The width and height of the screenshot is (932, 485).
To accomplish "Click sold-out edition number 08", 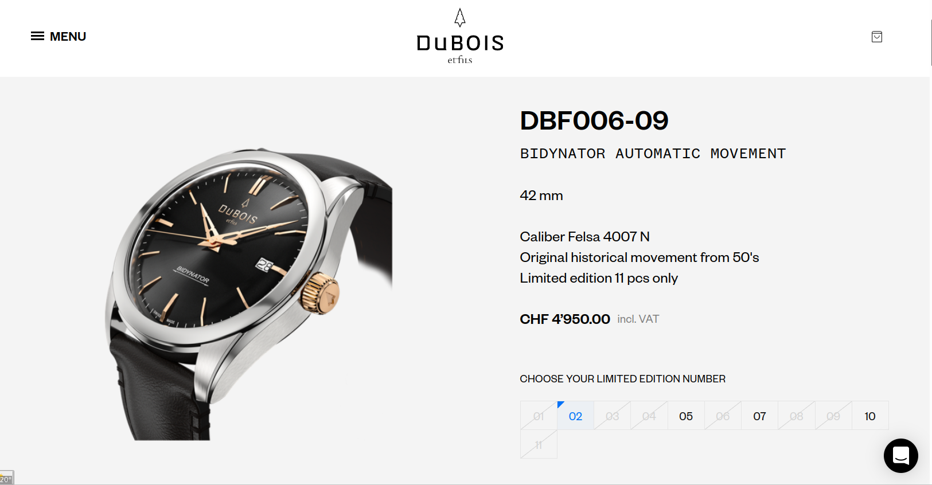I will (796, 416).
